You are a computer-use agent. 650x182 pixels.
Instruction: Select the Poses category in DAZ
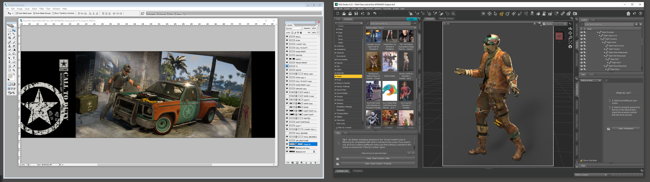[x=348, y=76]
